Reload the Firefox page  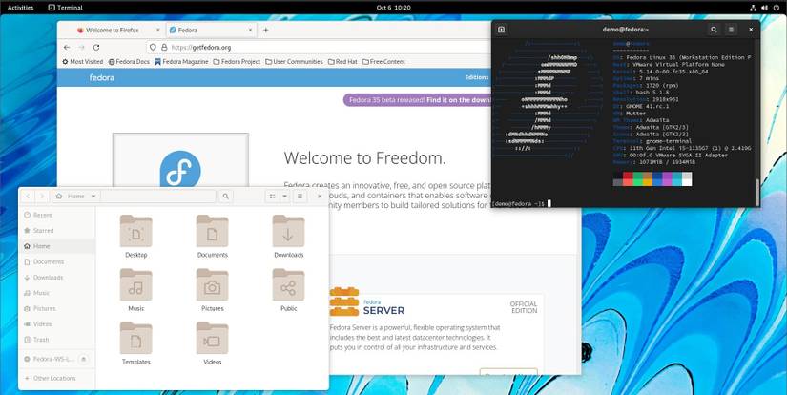96,47
